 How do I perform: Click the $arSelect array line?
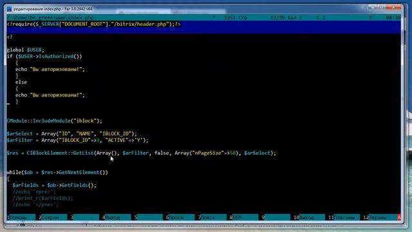click(x=71, y=133)
